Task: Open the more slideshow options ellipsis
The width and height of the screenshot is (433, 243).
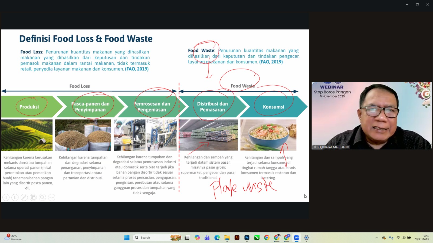Action: 51,198
